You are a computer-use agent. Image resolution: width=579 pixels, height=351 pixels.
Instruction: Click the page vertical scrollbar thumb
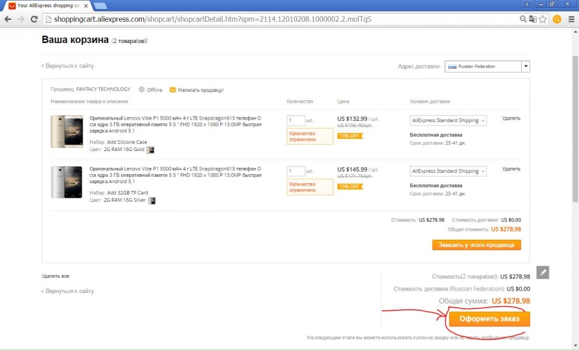575,129
